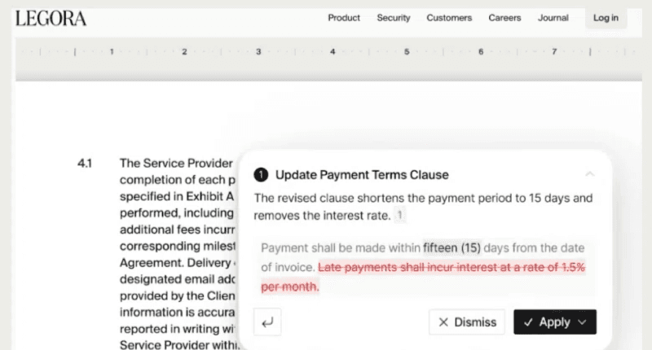Open the dropdown arrow on the Apply button

click(583, 322)
